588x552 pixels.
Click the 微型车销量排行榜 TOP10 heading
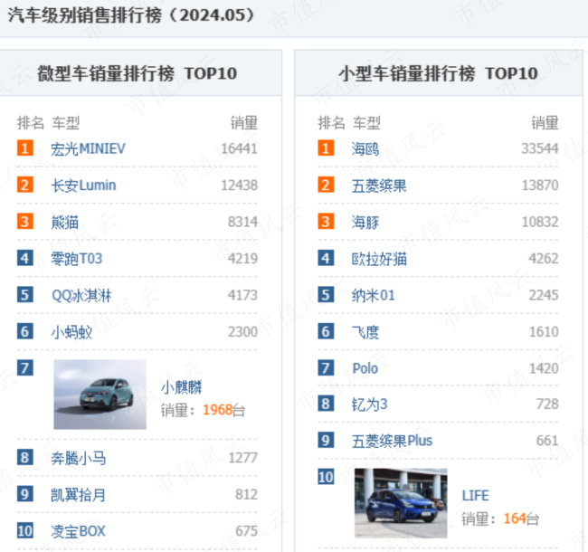(137, 73)
